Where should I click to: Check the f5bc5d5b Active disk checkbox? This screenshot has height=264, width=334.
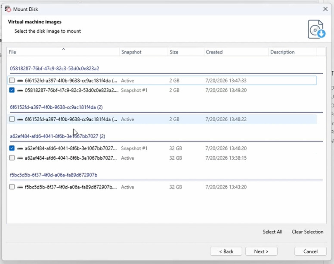point(12,187)
